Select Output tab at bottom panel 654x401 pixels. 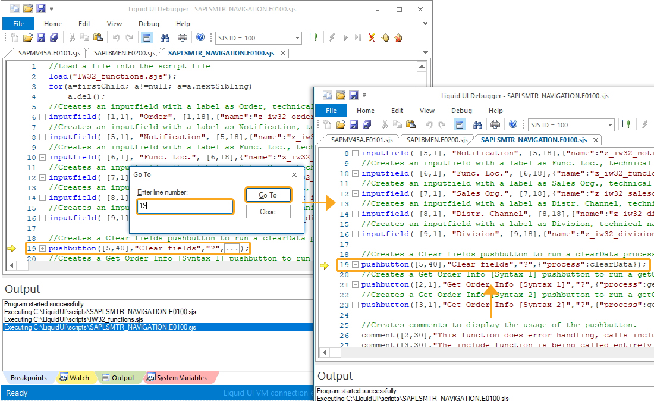click(119, 378)
